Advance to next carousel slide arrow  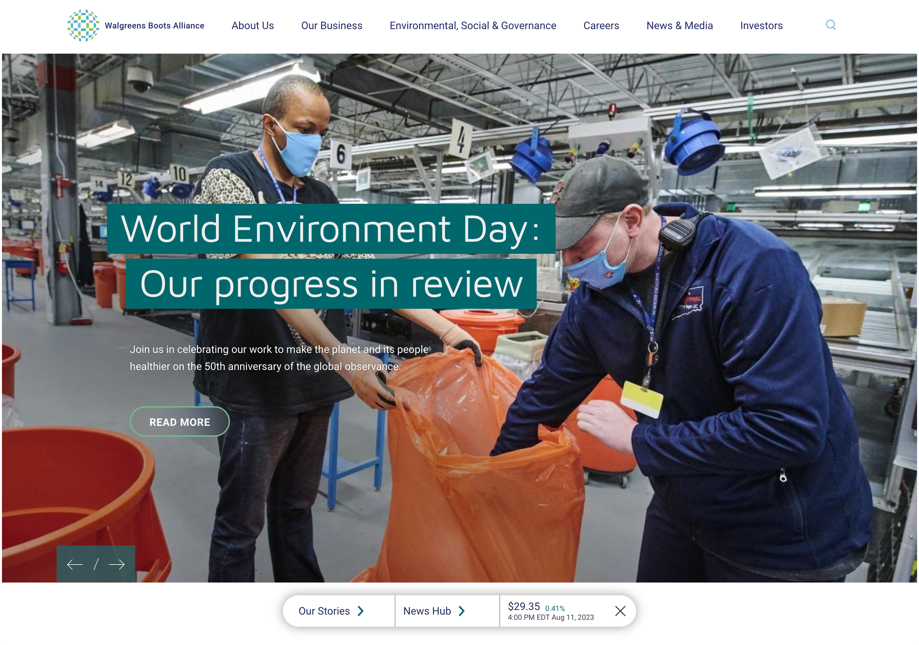pyautogui.click(x=116, y=565)
